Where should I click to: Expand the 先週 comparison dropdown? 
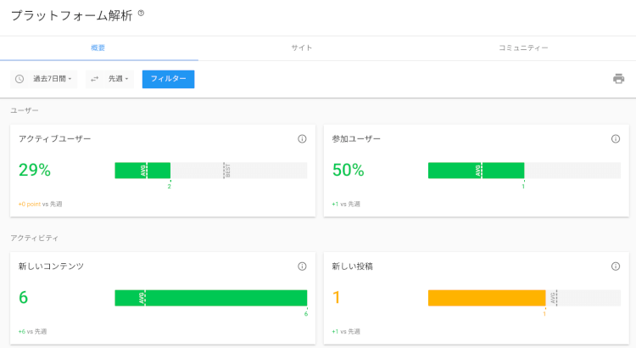pos(118,79)
